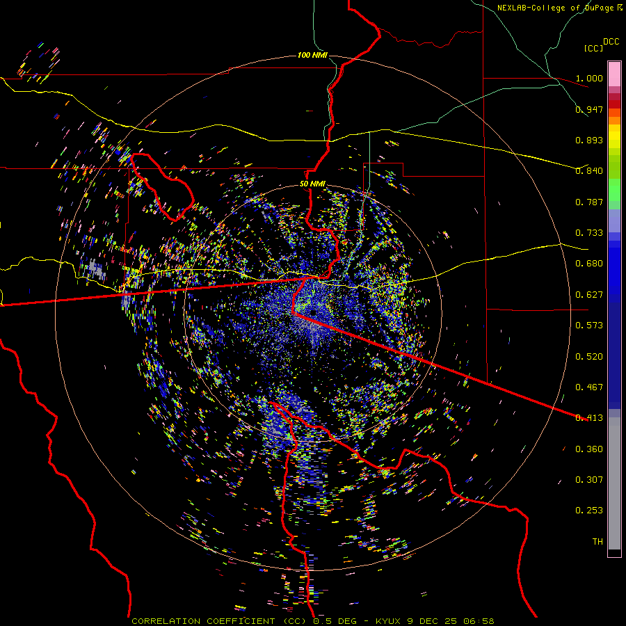Screen dimensions: 626x626
Task: Click the black radar site dot at the map center
Action: pos(314,312)
